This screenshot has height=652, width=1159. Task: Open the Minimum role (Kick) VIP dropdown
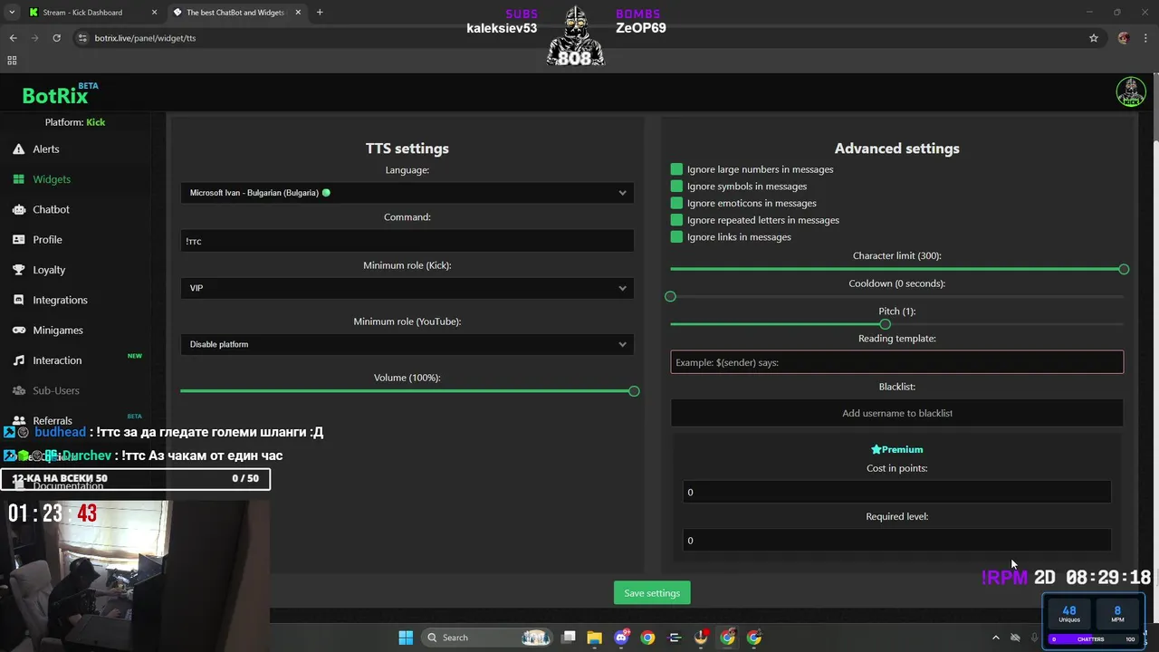click(x=407, y=288)
